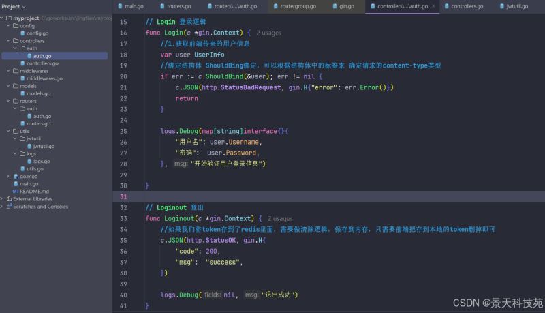Screen dimensions: 545x313
Task: Expand Scratches and Consoles node
Action: tap(2, 207)
